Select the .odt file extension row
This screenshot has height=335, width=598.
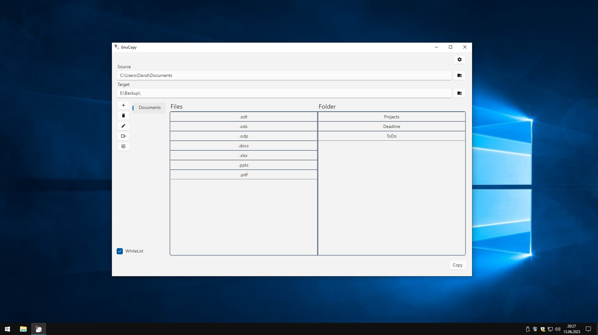point(244,117)
